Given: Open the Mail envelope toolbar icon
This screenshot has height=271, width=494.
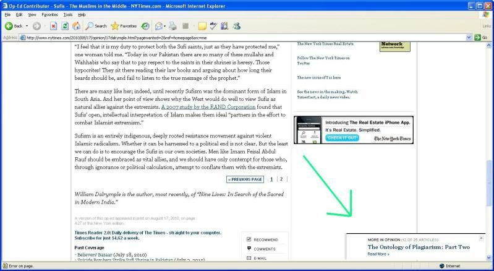Looking at the screenshot, I should [159, 26].
